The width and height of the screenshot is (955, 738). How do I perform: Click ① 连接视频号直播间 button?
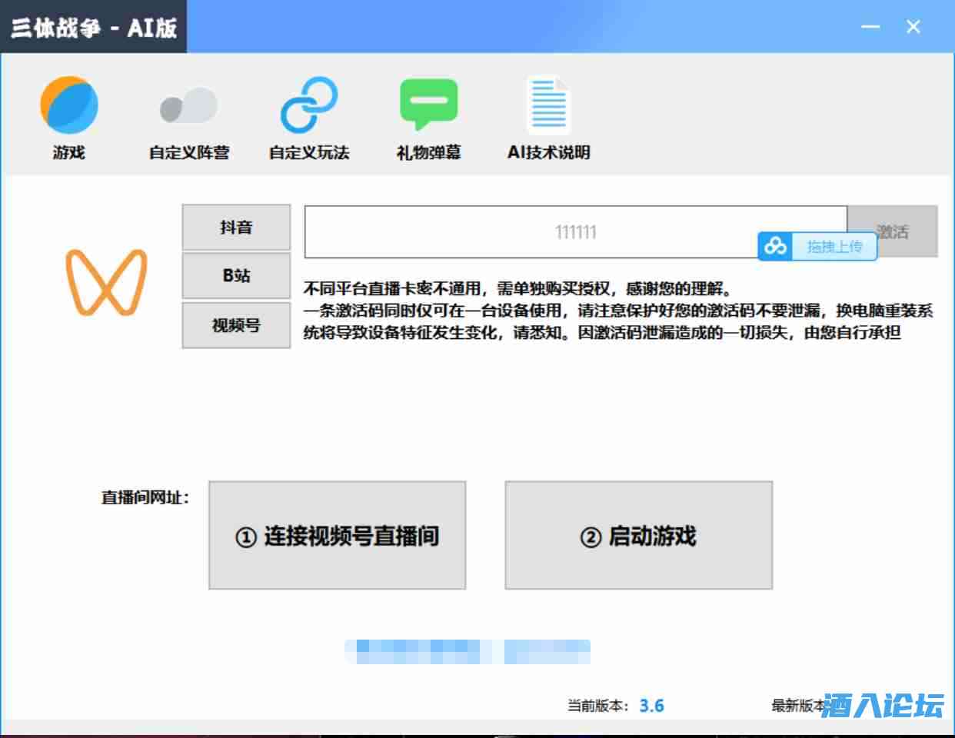(337, 536)
